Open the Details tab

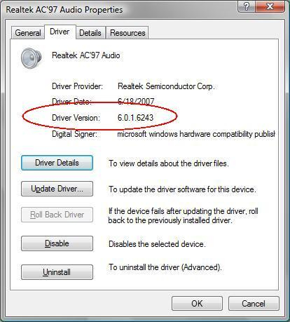point(90,33)
